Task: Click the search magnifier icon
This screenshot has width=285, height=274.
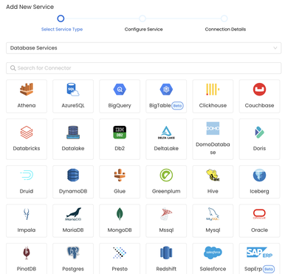Action: pos(13,68)
